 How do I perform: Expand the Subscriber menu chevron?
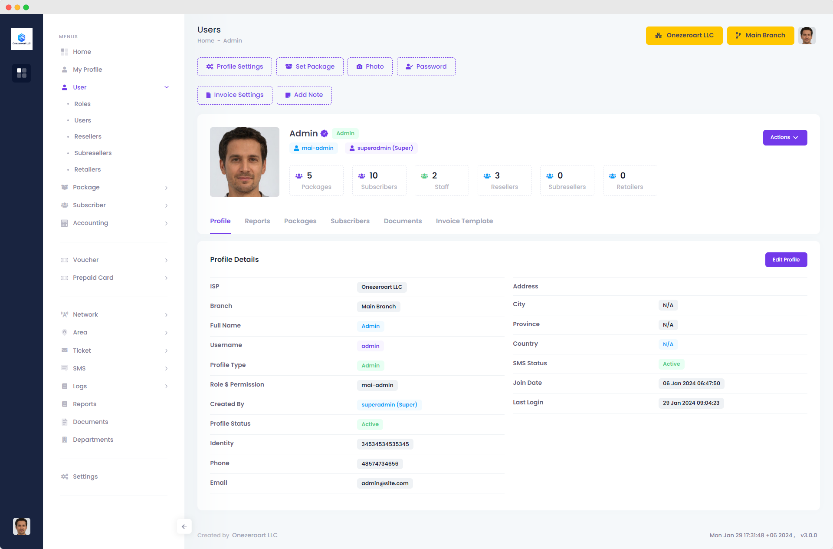[x=166, y=205]
